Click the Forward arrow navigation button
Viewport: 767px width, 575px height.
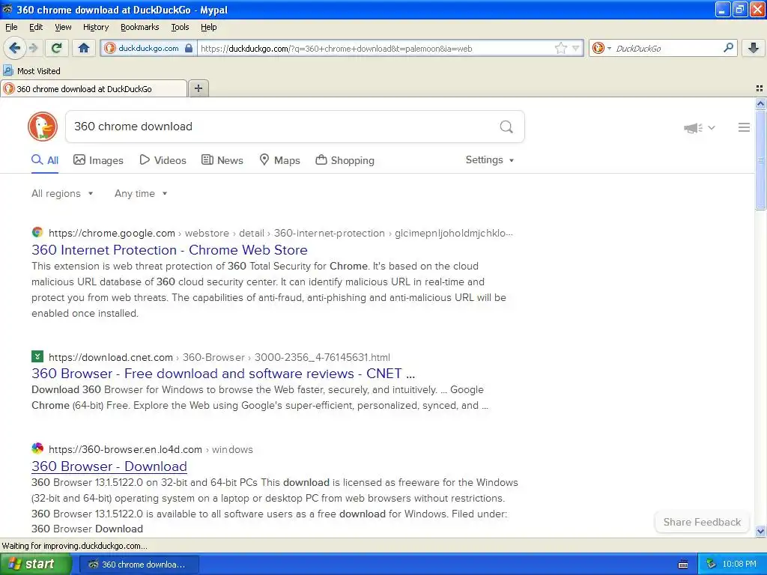coord(33,48)
